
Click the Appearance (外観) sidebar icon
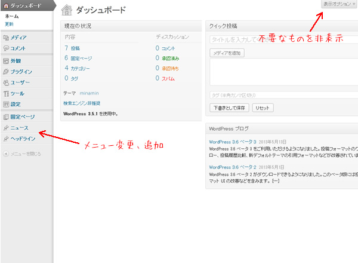[6, 61]
